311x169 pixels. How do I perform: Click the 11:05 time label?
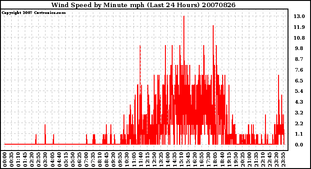point(134,160)
